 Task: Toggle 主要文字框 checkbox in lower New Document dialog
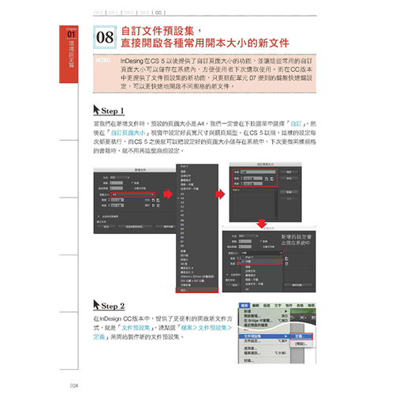[261, 246]
